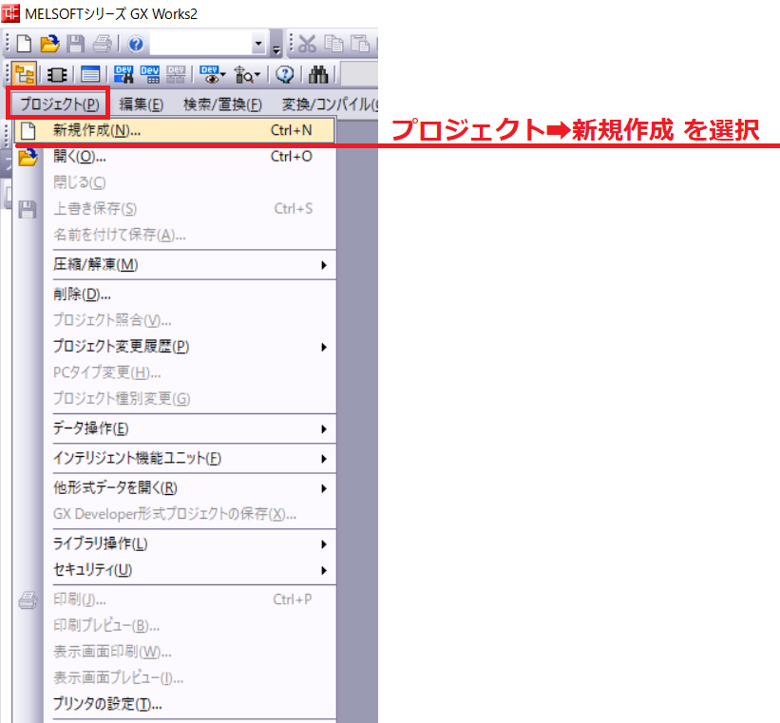The width and height of the screenshot is (780, 723).
Task: Toggle the Navigation tree window icon
Action: pos(25,75)
